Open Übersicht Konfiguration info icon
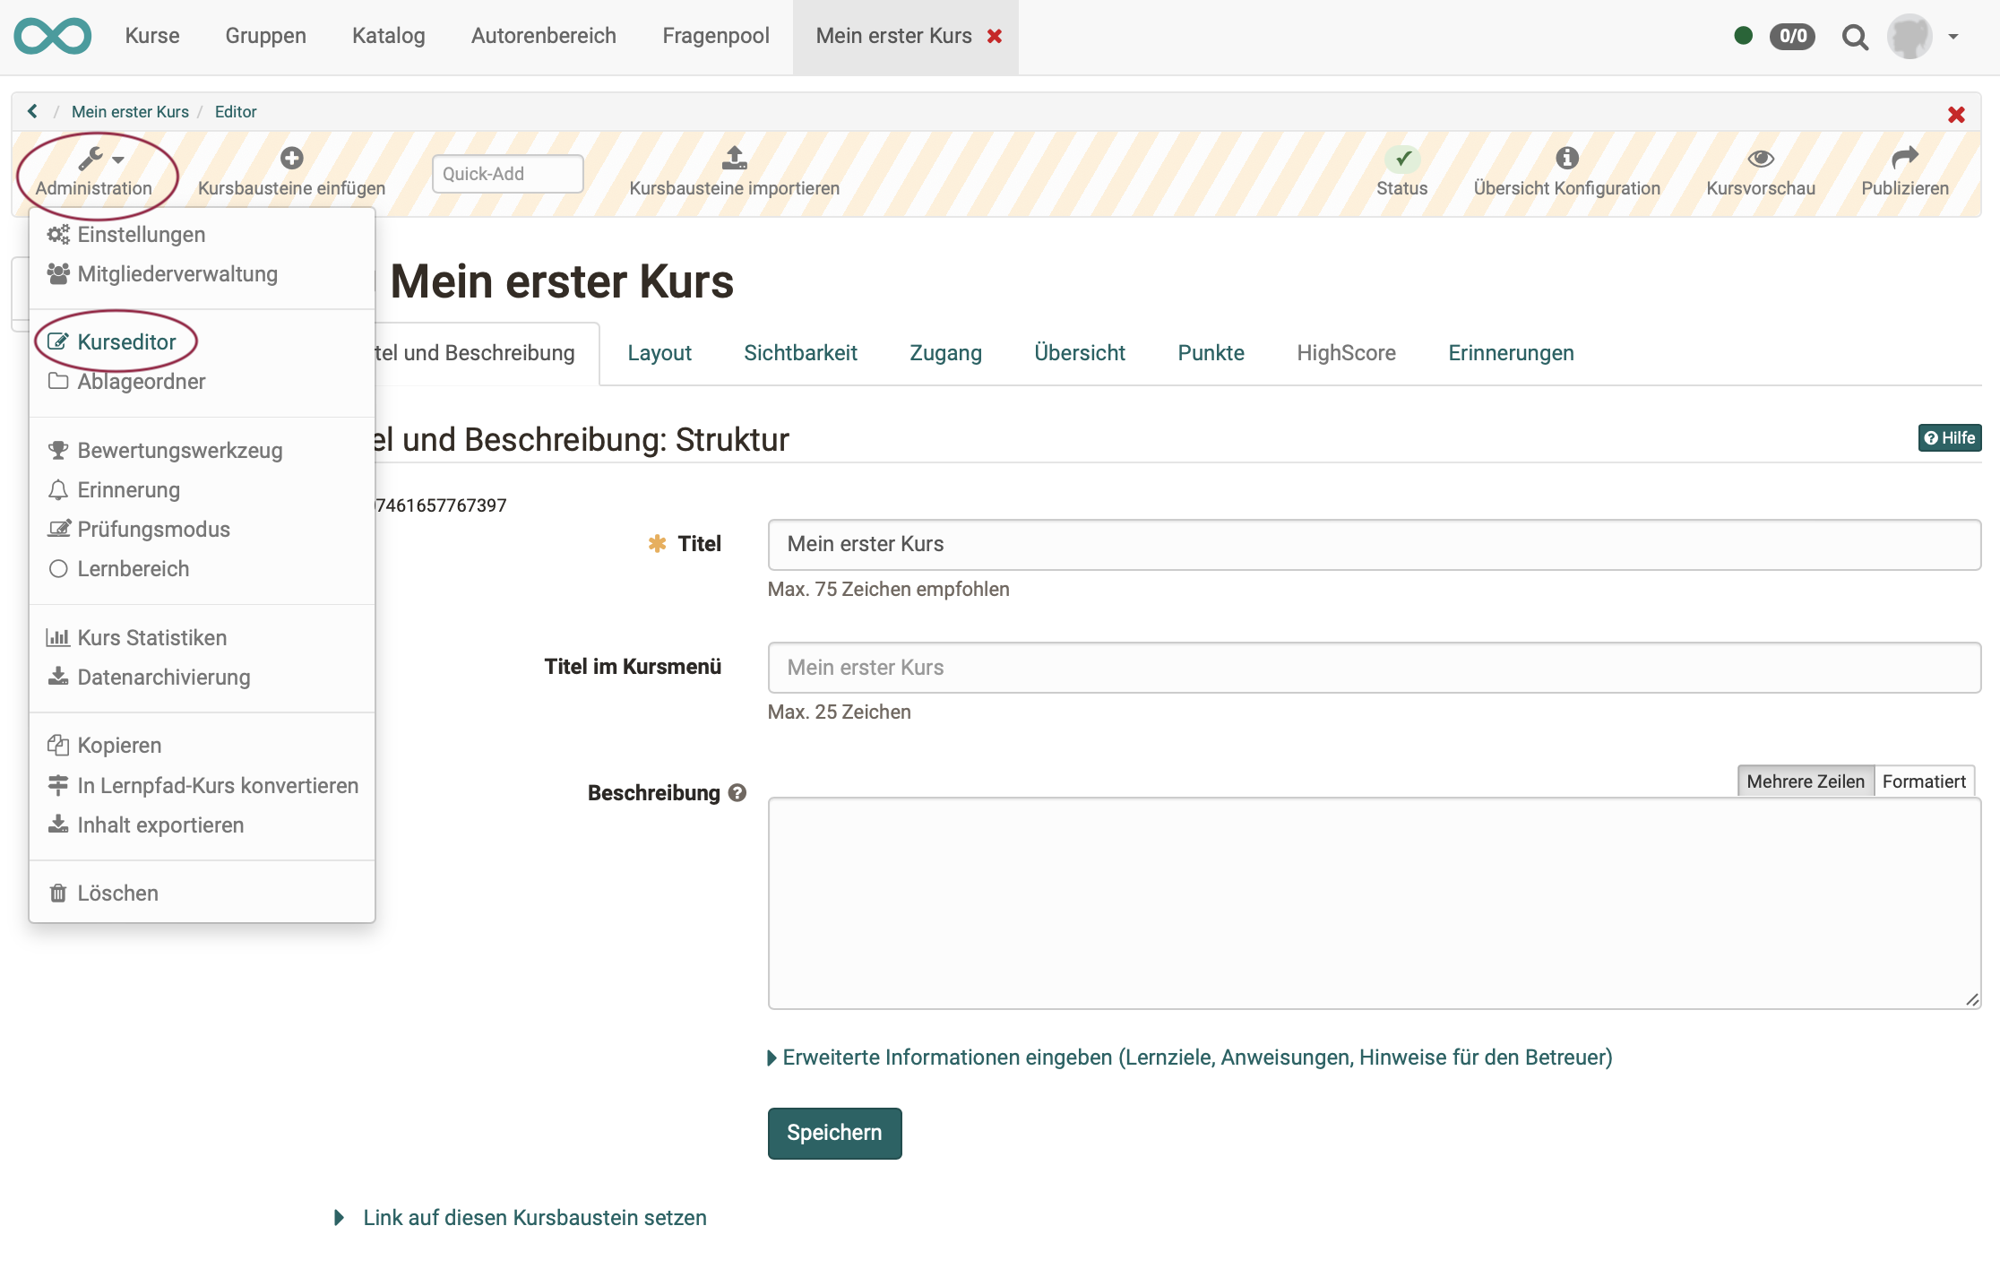The image size is (2000, 1269). coord(1567,159)
